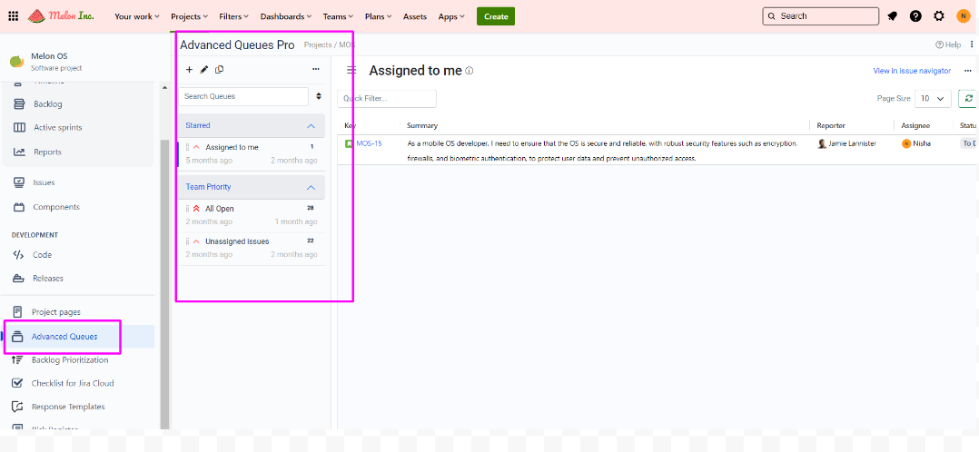
Task: Open issue MOS-15 link
Action: tap(369, 143)
